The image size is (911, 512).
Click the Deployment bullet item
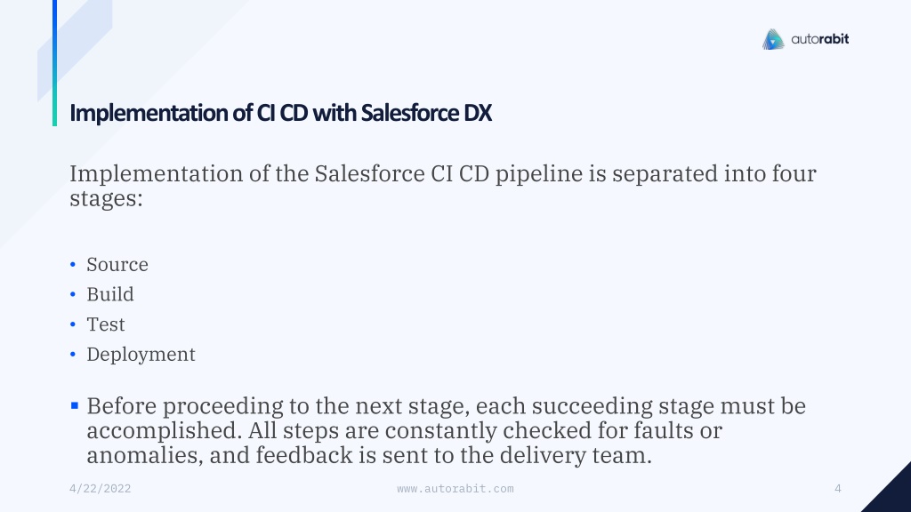point(141,354)
